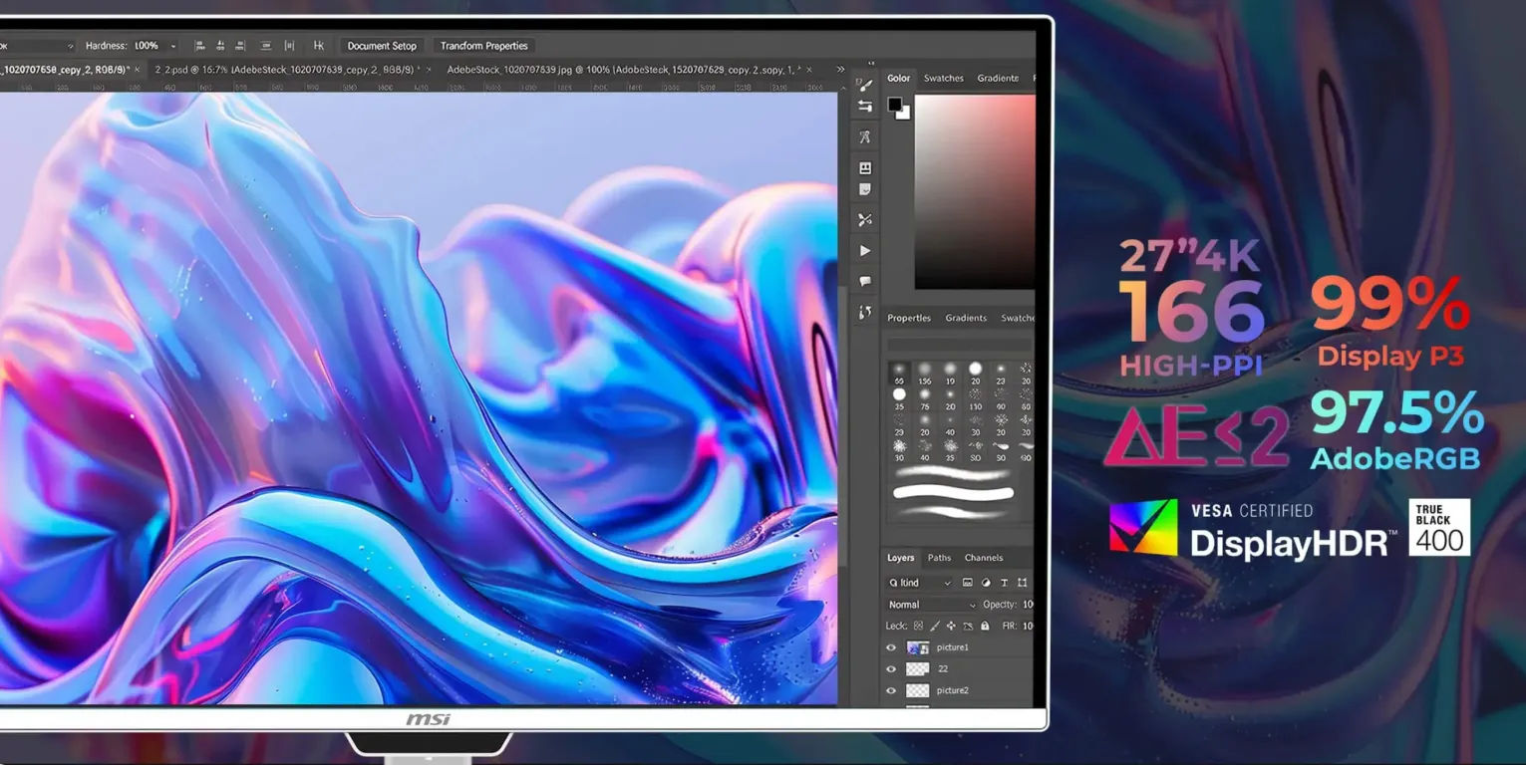Close the 2_2.psd document tab
1526x765 pixels.
point(430,70)
